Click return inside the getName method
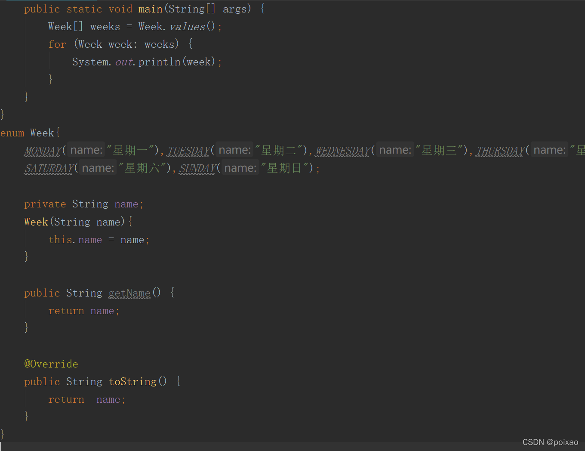585x451 pixels. pos(66,311)
